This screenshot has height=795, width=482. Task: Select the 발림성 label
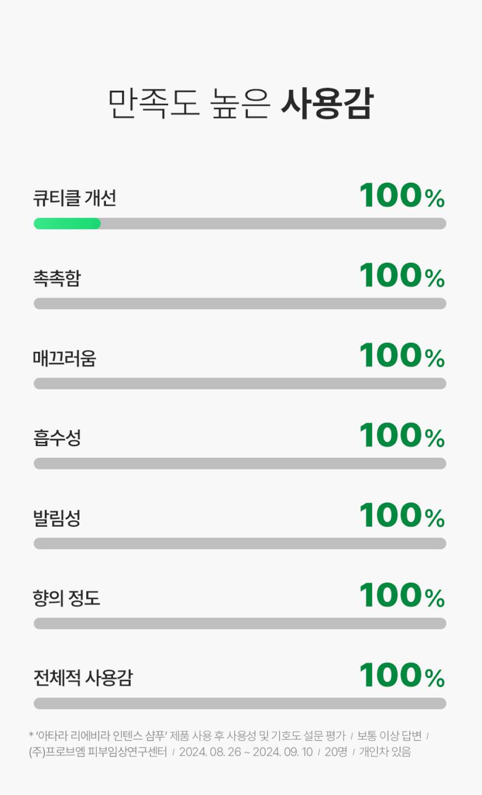57,518
